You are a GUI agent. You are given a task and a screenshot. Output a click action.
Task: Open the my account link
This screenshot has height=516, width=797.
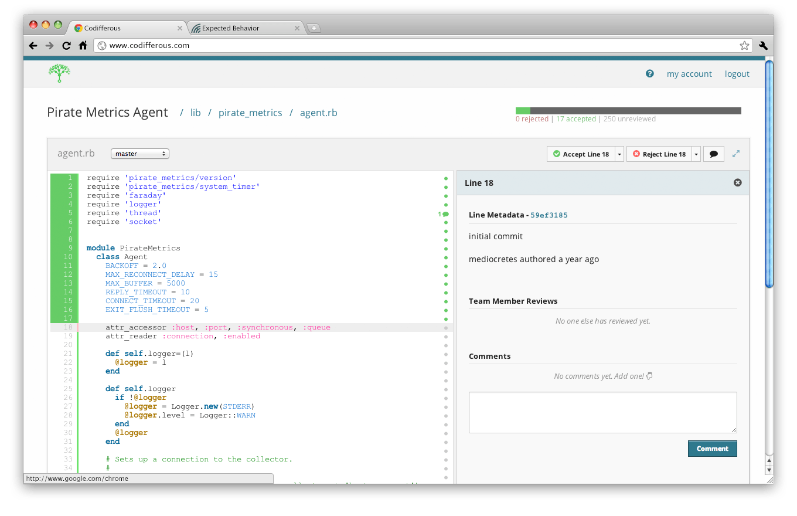click(689, 74)
